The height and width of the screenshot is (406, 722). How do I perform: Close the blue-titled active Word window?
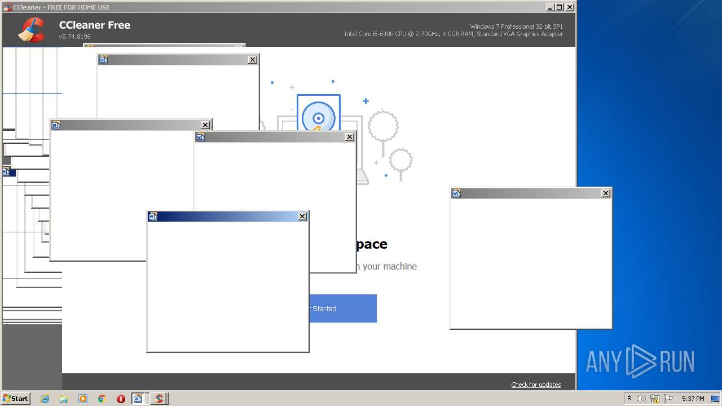coord(302,217)
